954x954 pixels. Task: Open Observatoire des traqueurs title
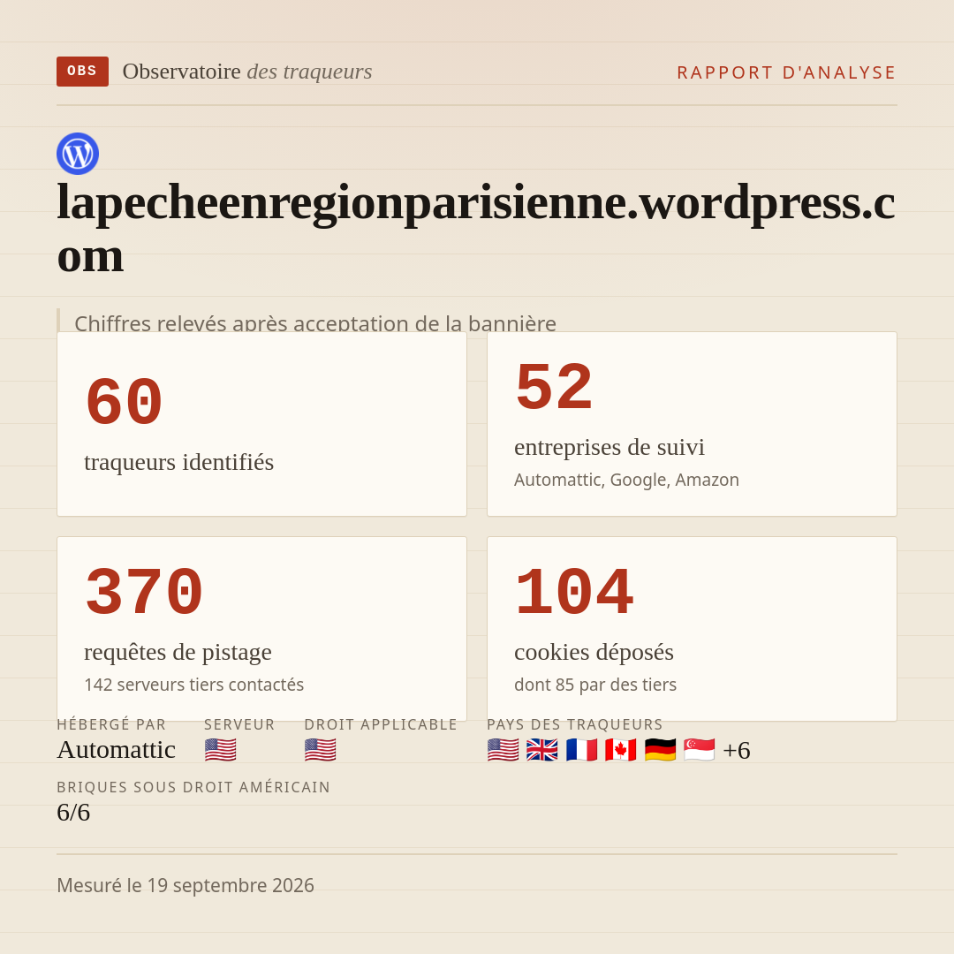(247, 72)
